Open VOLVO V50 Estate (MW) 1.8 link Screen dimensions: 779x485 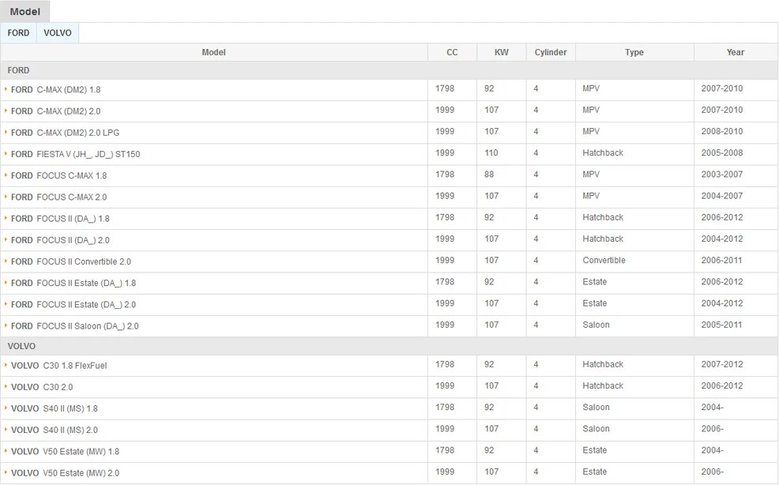point(65,452)
